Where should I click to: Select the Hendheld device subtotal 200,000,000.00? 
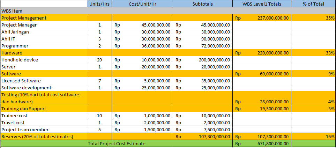pyautogui.click(x=203, y=60)
